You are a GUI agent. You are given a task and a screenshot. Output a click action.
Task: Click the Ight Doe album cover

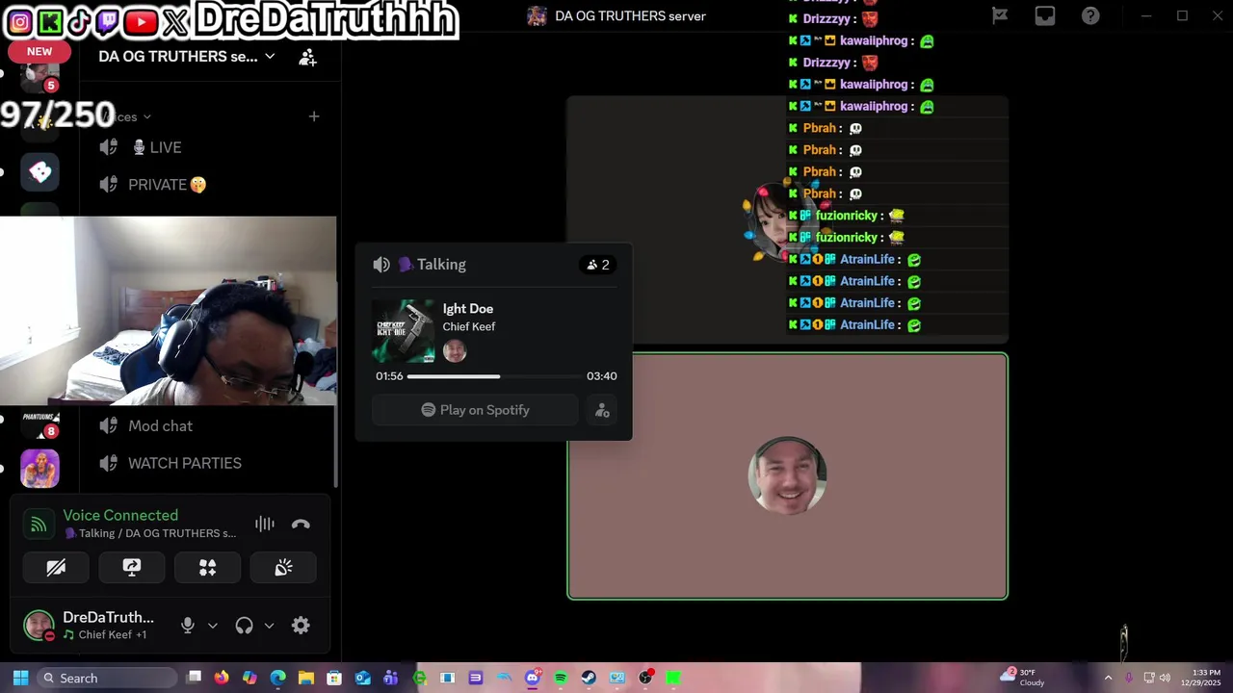(x=404, y=331)
